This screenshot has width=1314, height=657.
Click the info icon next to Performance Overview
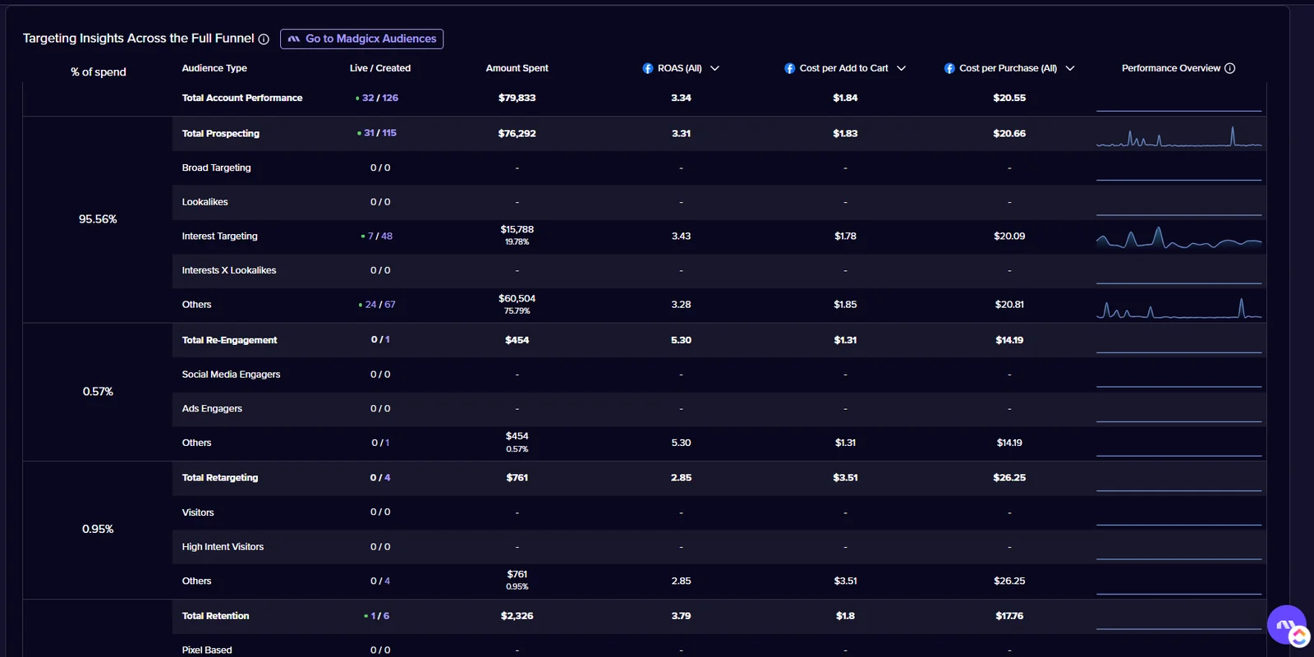[x=1229, y=68]
